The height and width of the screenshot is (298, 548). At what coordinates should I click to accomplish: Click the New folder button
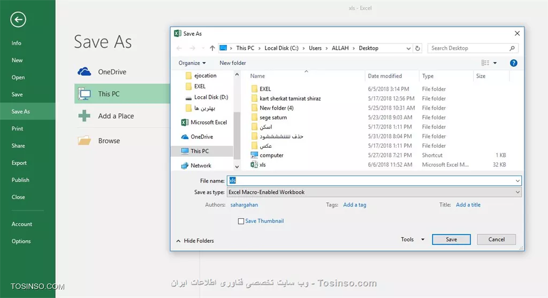[232, 63]
